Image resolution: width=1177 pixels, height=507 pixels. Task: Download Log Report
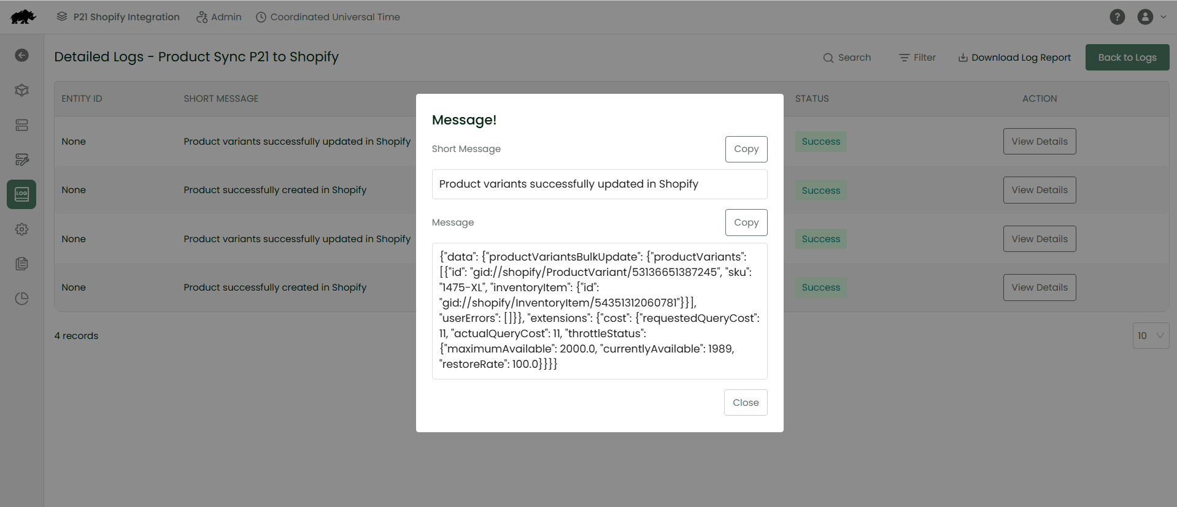1014,58
